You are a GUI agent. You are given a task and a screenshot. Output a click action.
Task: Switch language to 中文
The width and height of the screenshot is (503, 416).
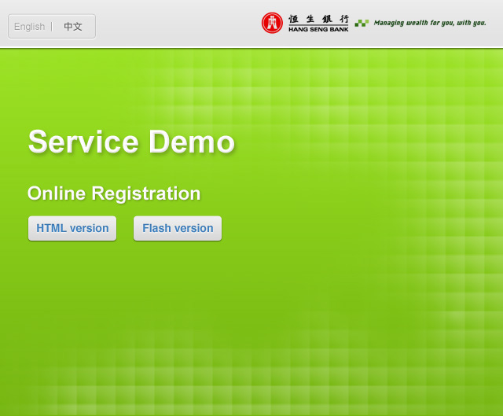pos(73,27)
